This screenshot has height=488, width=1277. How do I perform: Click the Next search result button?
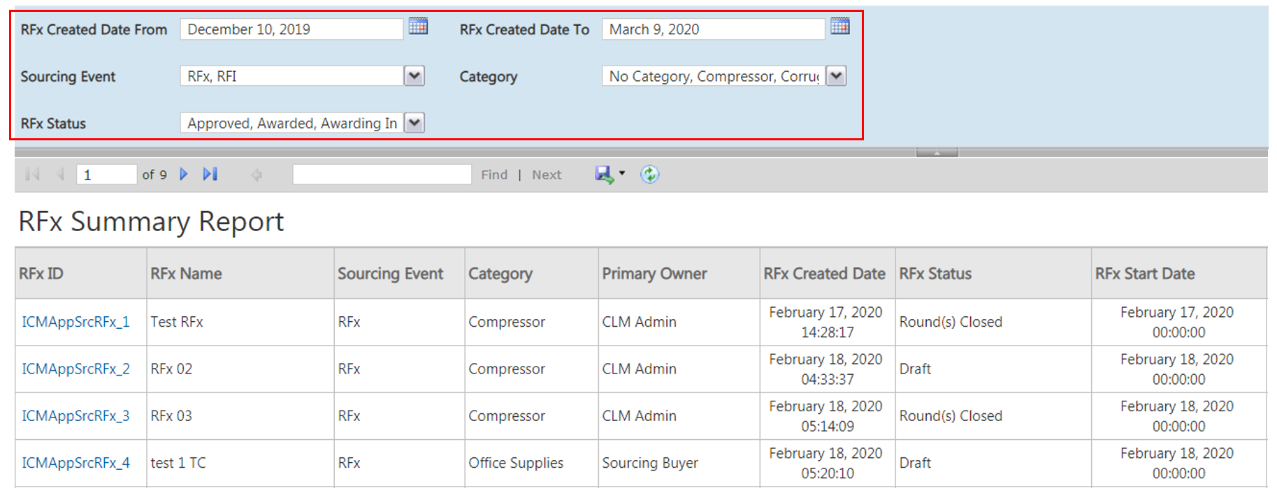click(547, 175)
